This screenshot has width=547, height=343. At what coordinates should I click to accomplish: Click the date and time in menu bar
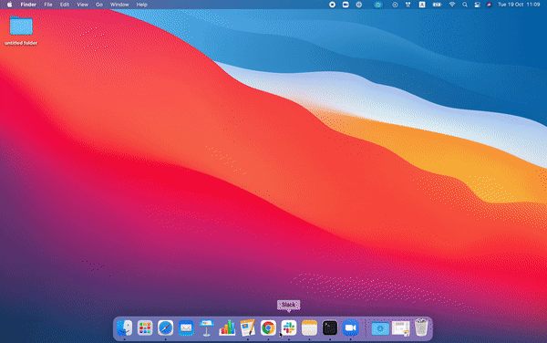click(x=519, y=5)
